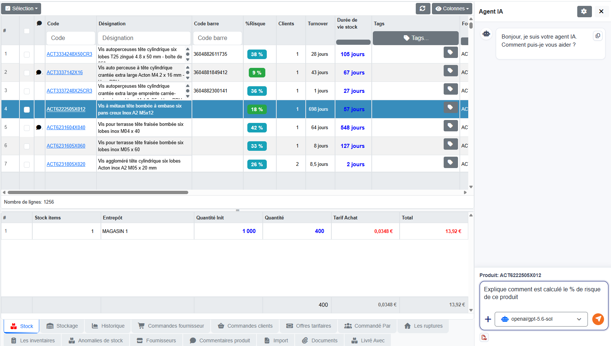611x346 pixels.
Task: Open the Anomalies de stock tab
Action: click(x=96, y=340)
